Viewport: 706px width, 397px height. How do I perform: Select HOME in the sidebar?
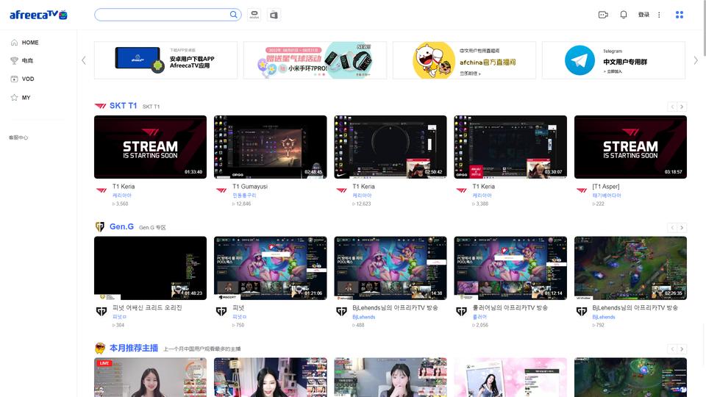(30, 43)
